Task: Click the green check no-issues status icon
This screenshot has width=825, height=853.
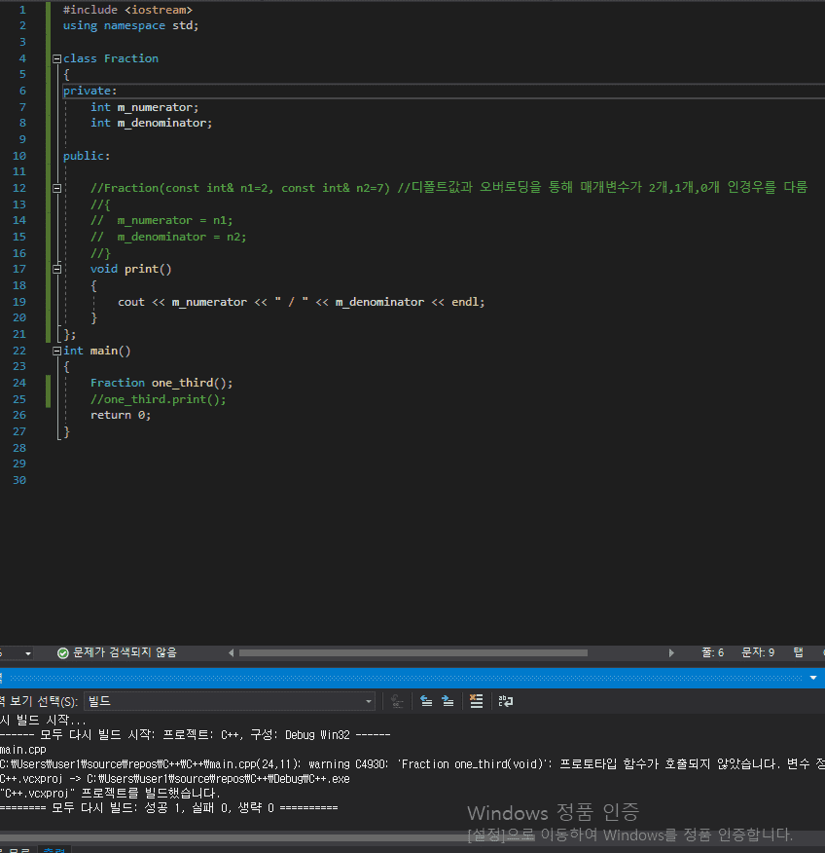Action: coord(63,652)
